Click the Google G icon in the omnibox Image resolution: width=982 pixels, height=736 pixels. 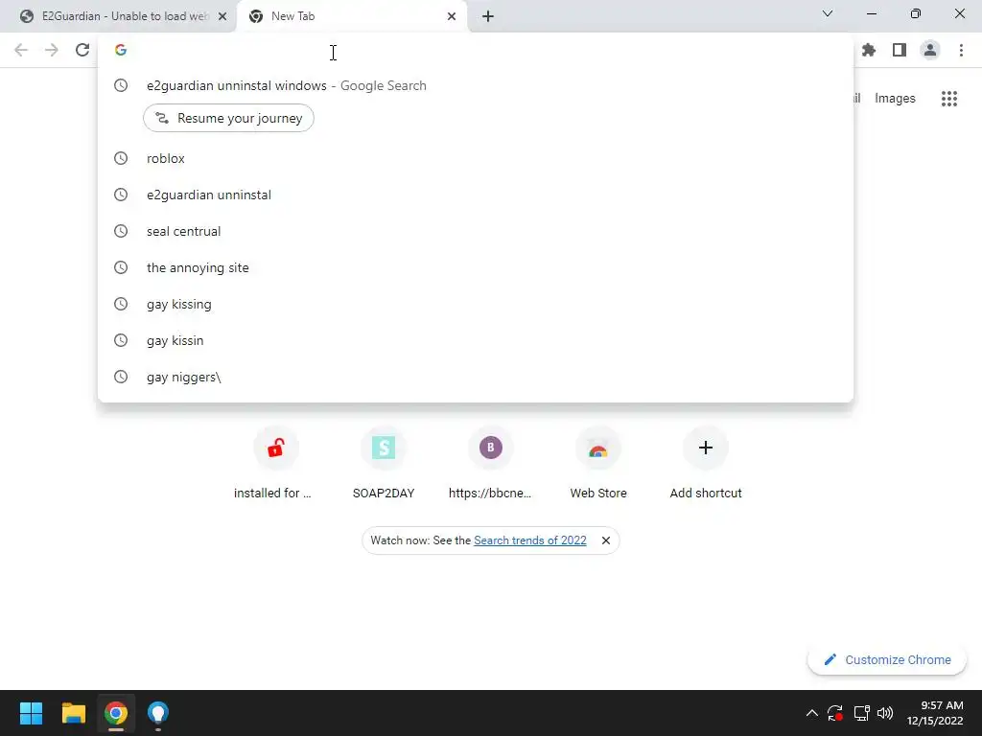coord(121,50)
